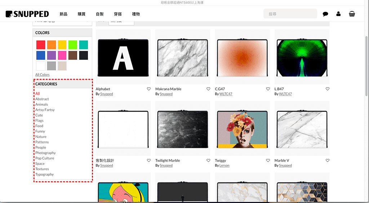Select the orange color swatch
Image resolution: width=369 pixels, height=203 pixels.
coord(51,45)
